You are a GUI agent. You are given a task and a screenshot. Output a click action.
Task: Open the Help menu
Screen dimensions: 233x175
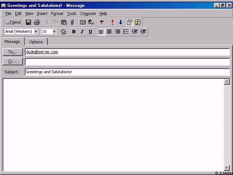point(103,14)
